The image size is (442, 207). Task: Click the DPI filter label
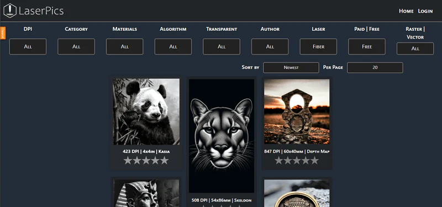(28, 29)
